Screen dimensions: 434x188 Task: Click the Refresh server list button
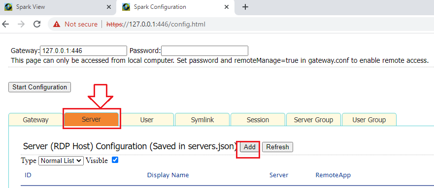[x=277, y=147]
